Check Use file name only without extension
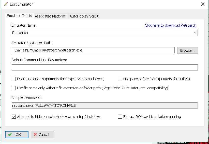This screenshot has height=144, width=209. click(x=14, y=88)
